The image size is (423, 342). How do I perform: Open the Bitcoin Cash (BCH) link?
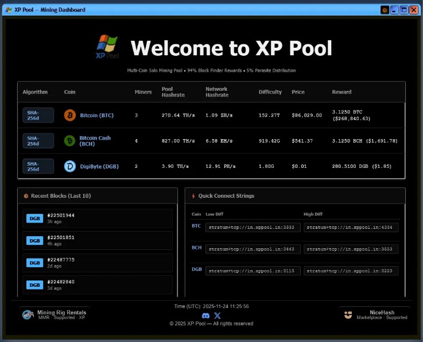coord(95,141)
